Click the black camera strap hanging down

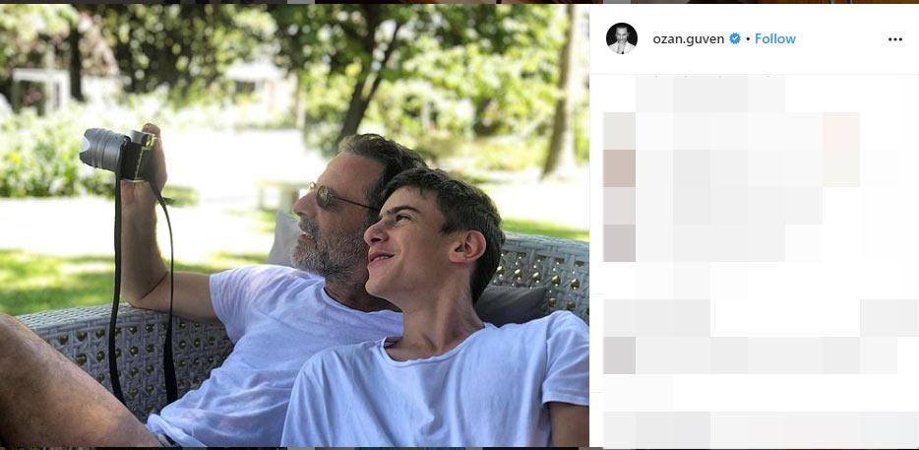[116, 295]
